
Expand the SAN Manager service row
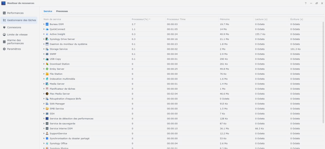tap(44, 104)
